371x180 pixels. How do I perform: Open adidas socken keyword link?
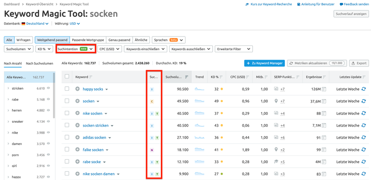pos(94,138)
